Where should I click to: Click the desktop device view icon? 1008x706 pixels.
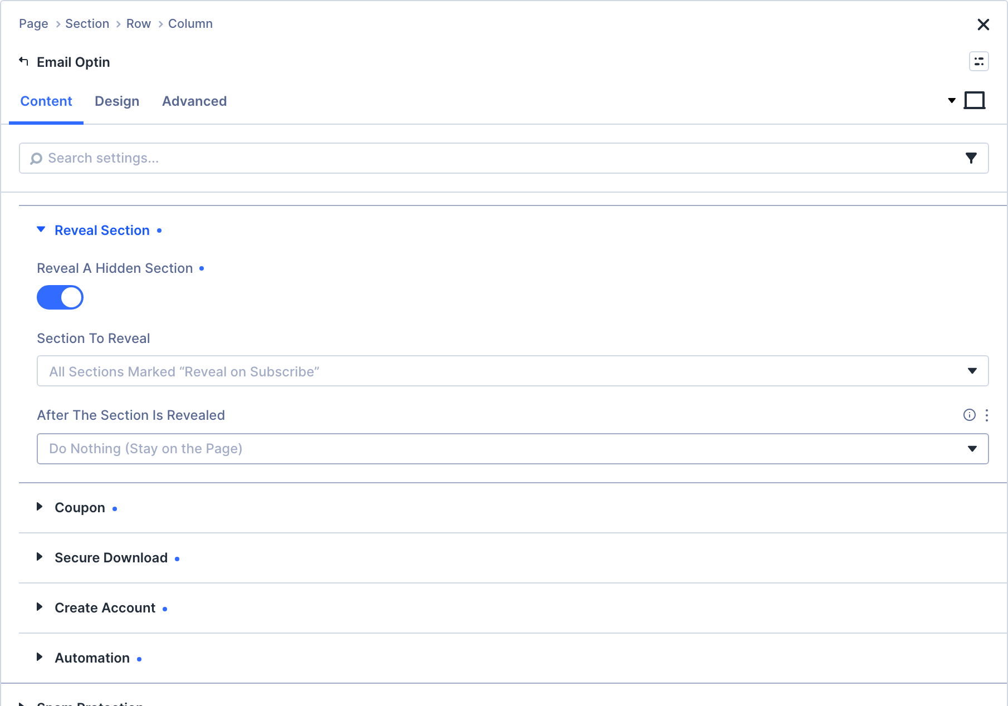click(975, 101)
